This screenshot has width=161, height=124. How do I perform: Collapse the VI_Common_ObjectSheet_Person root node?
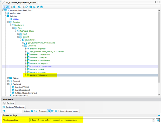tap(3, 10)
